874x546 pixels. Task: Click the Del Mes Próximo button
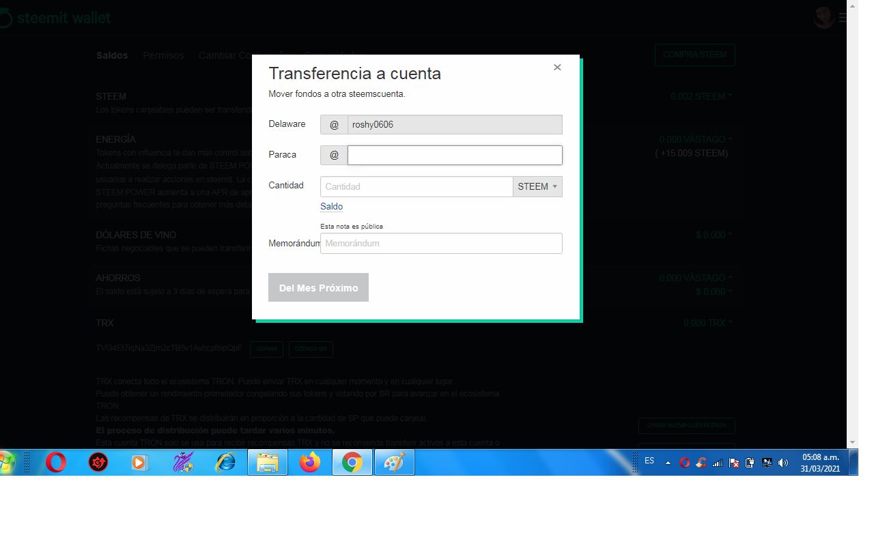(x=318, y=287)
